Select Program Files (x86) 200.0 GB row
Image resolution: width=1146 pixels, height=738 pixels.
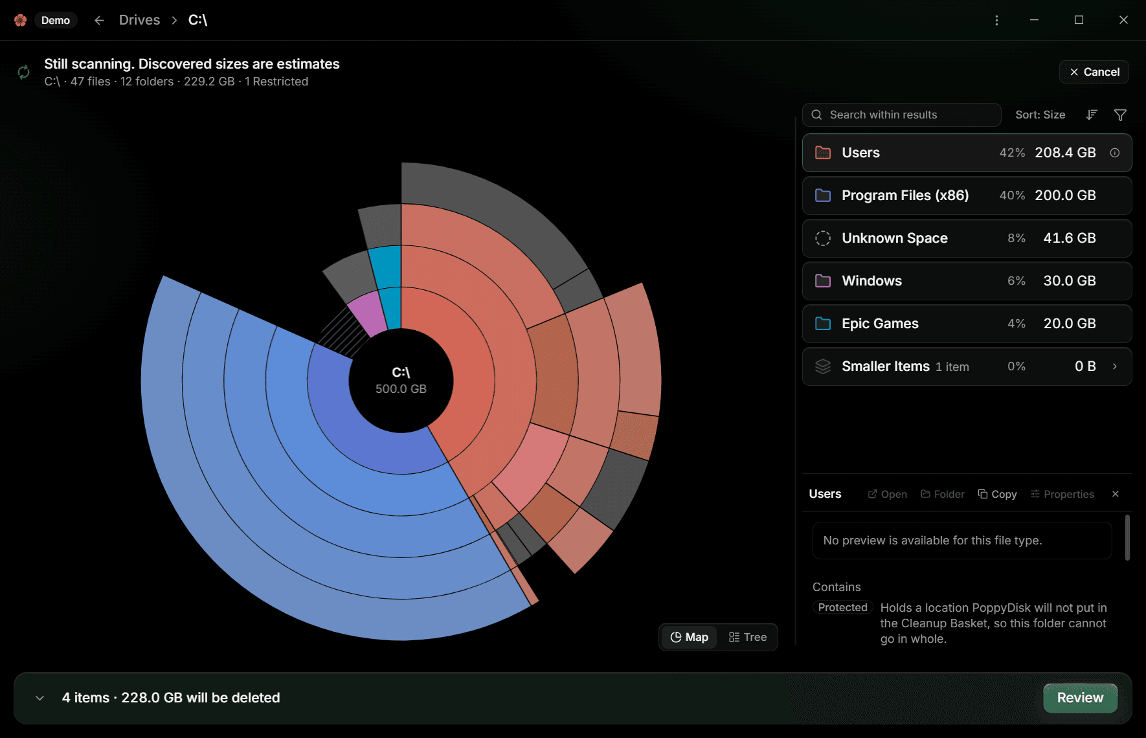(x=967, y=196)
